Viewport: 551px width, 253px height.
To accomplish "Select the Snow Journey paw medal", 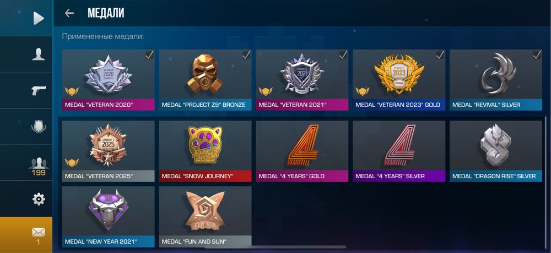I will click(205, 151).
